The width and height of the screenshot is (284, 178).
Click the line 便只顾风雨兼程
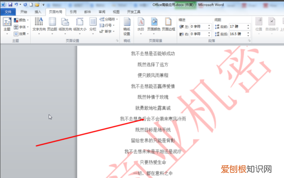pos(153,75)
